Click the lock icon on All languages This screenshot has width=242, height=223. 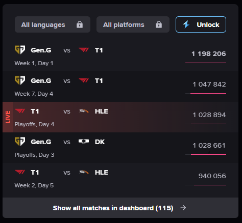click(80, 24)
